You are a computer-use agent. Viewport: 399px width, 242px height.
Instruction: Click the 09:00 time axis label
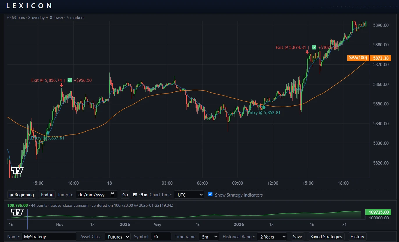click(237, 183)
